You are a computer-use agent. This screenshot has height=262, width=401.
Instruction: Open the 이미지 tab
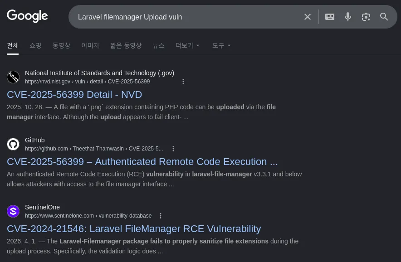point(90,45)
